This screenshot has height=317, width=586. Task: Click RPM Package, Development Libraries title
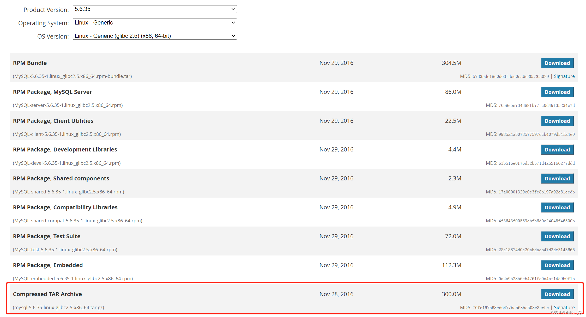pyautogui.click(x=65, y=149)
